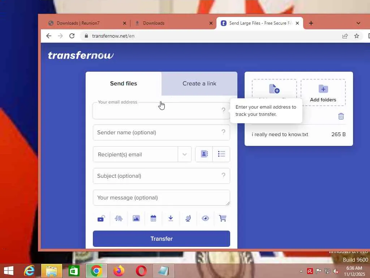Screen dimensions: 370x278
Task: Switch to the Send files tab
Action: pyautogui.click(x=124, y=84)
